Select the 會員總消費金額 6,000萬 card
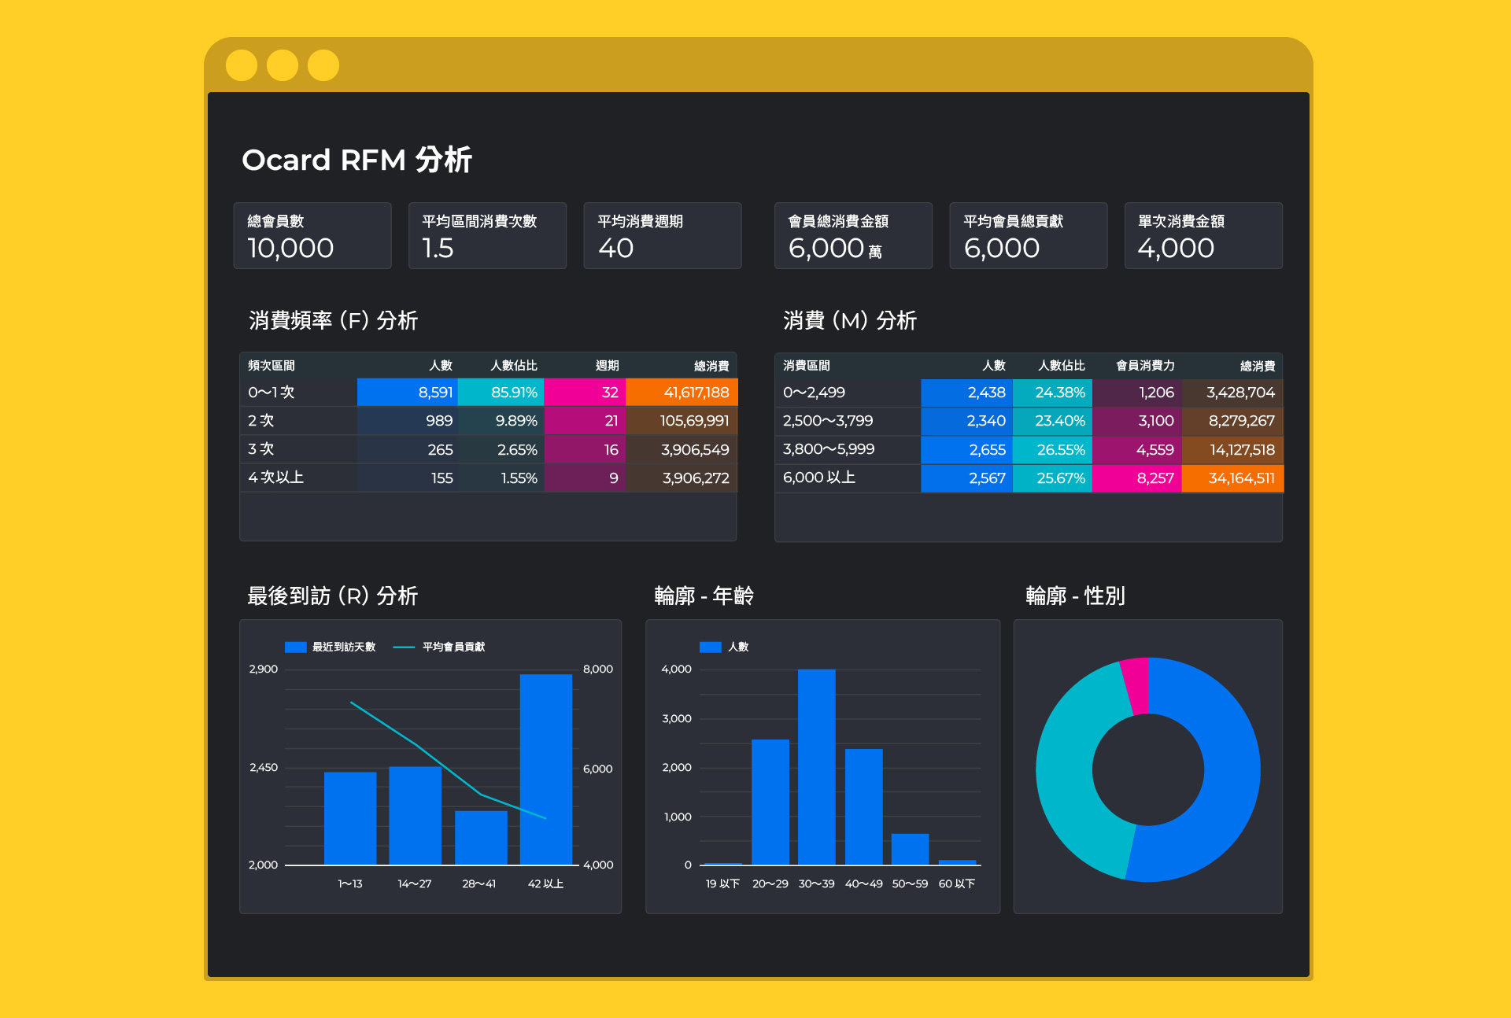1511x1018 pixels. click(853, 236)
